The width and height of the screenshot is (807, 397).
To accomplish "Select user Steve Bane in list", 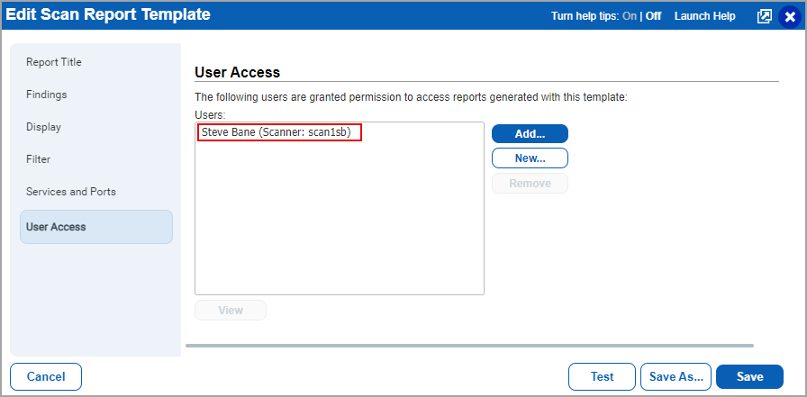I will pyautogui.click(x=279, y=133).
